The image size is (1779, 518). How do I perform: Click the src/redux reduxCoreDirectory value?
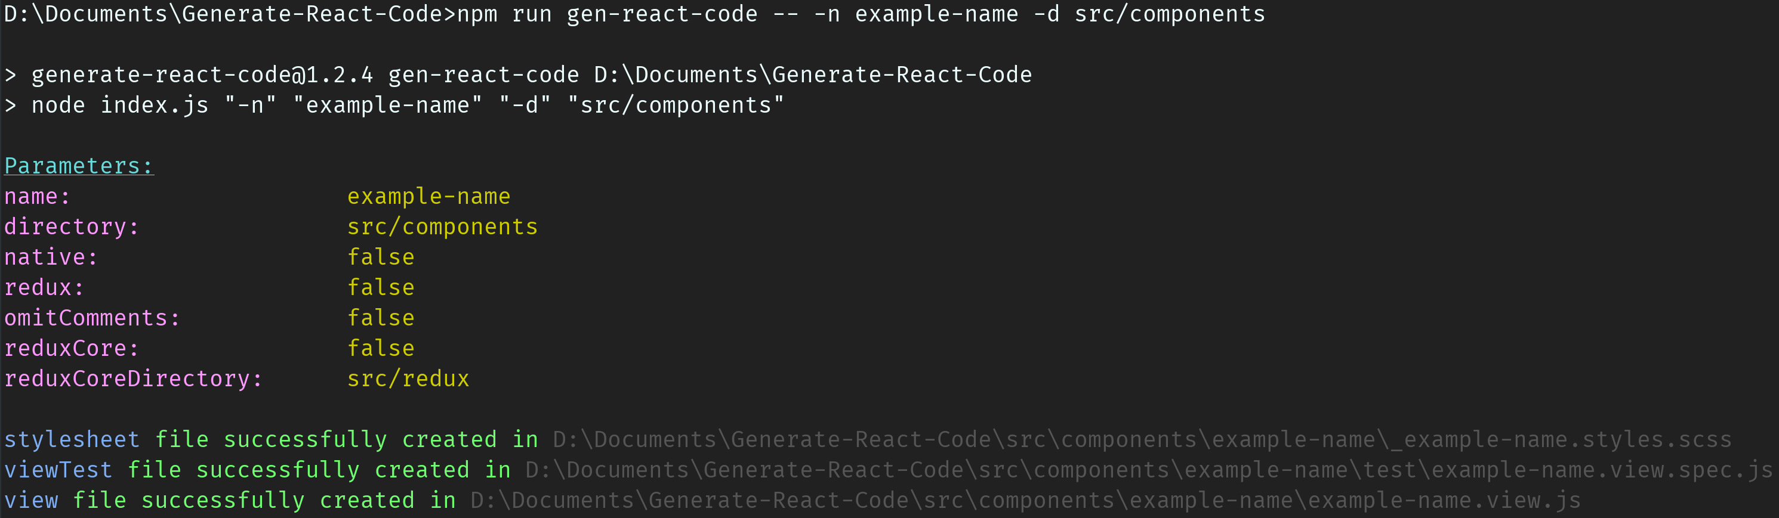pyautogui.click(x=408, y=379)
